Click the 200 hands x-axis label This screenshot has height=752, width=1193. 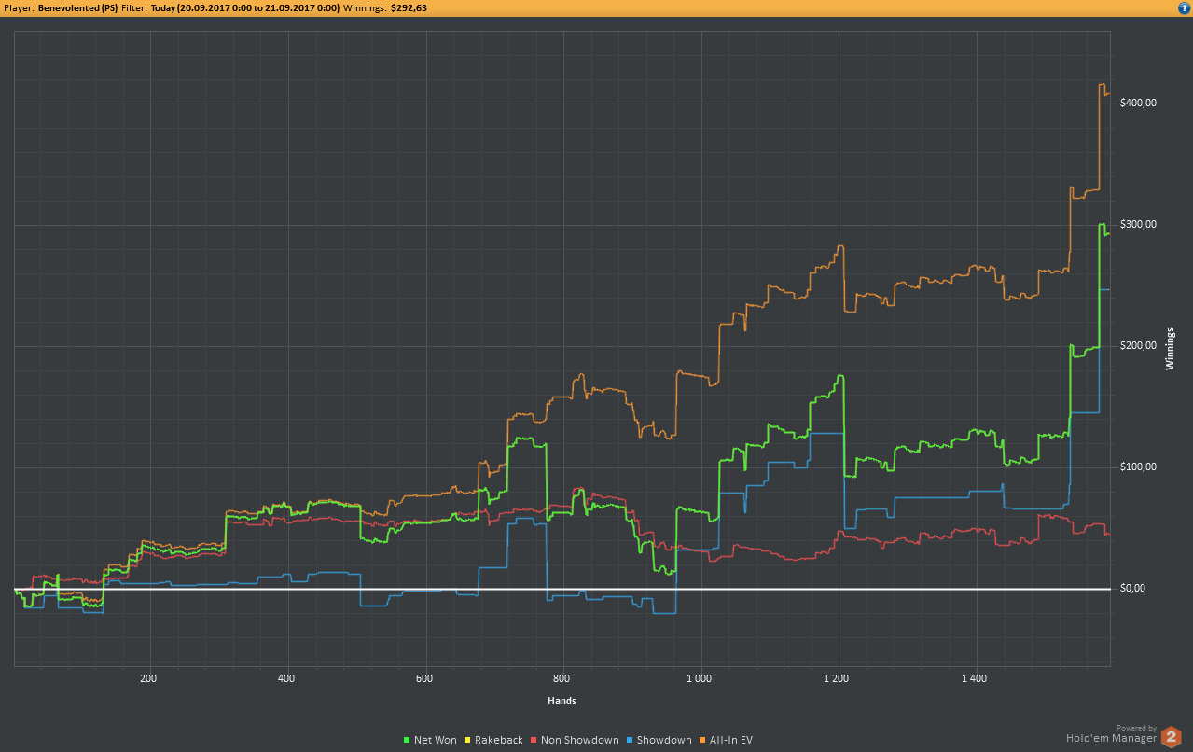148,679
